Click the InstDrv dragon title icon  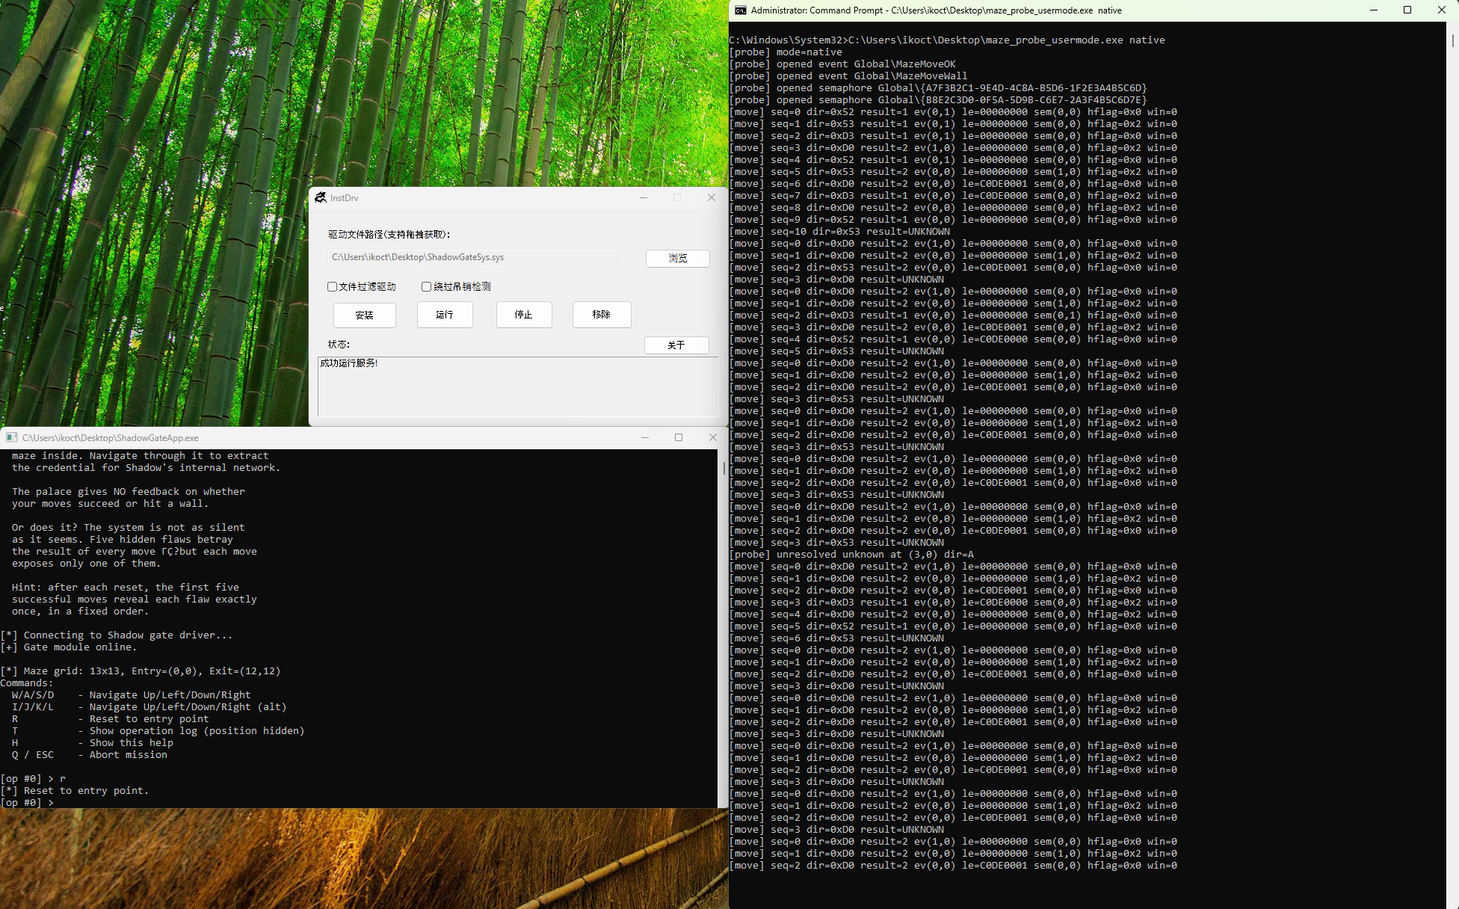[x=321, y=197]
